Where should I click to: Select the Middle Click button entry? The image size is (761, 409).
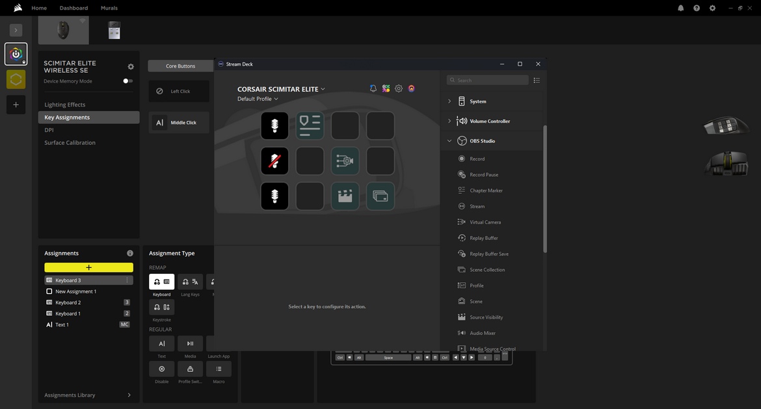[179, 123]
